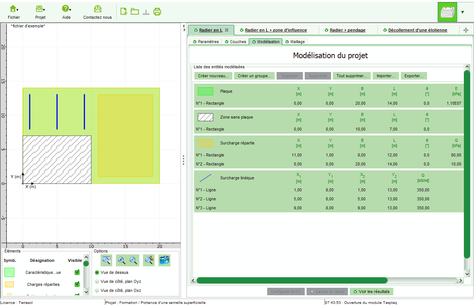Click the Voir les résultats button

(371, 291)
